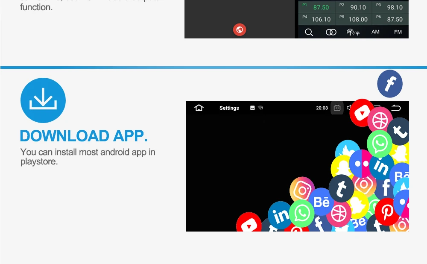
Task: Click the Settings title in the status bar
Action: click(229, 108)
